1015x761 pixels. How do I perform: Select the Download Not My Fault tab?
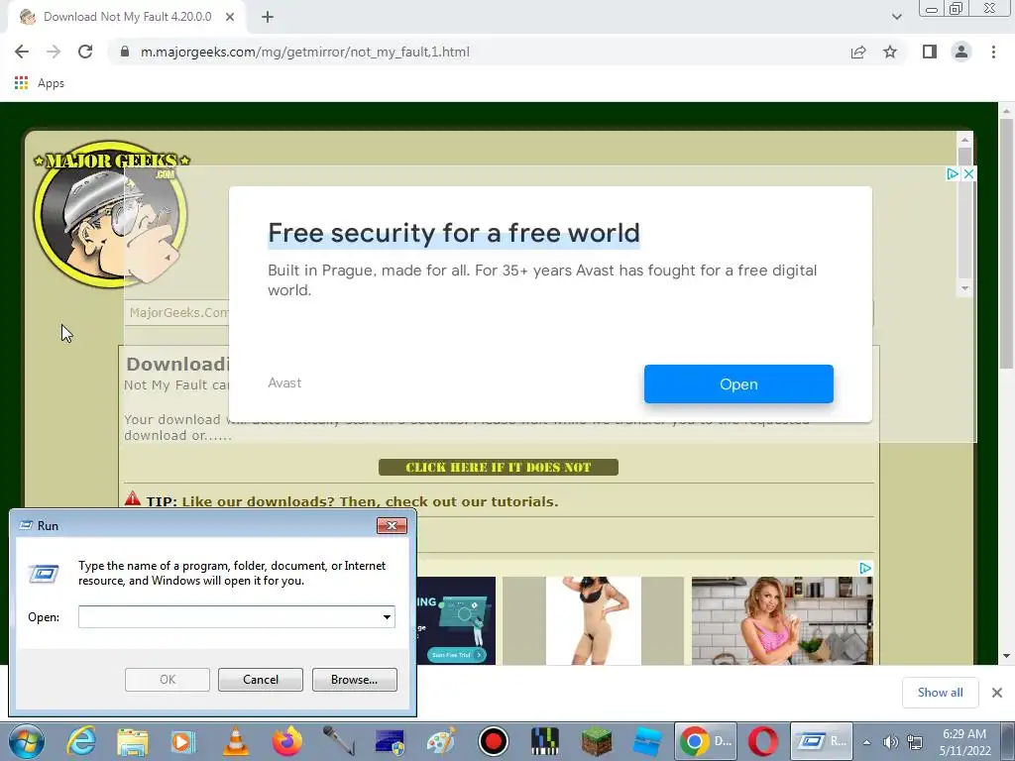tap(126, 18)
